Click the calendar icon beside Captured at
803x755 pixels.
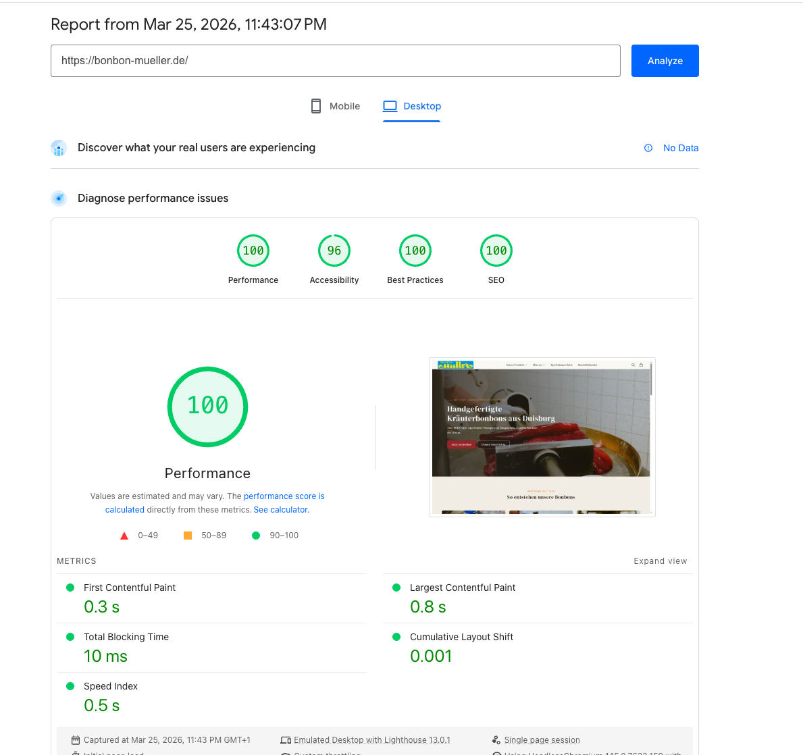tap(76, 739)
